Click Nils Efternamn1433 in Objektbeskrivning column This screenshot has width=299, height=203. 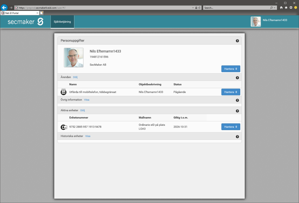(151, 92)
